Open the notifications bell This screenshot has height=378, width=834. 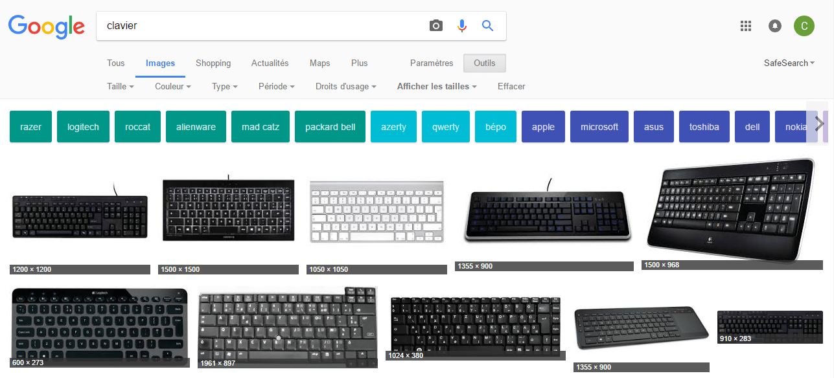[x=774, y=26]
